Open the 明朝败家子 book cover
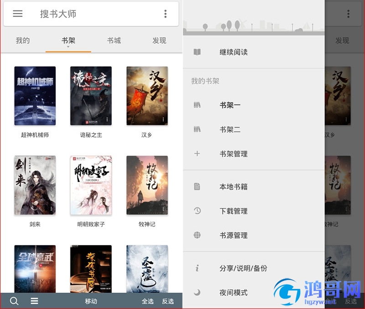This screenshot has width=365, height=309. point(91,185)
